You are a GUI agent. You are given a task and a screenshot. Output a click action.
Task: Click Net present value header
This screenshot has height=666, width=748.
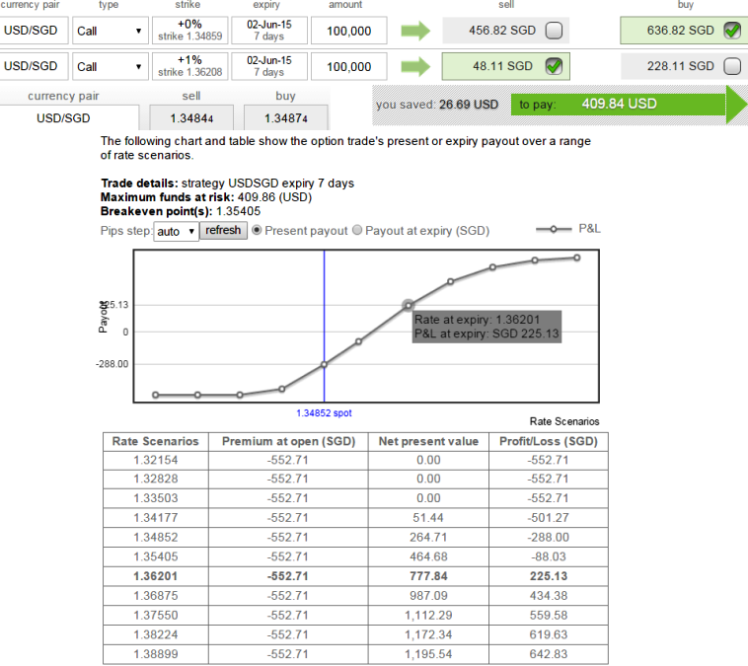point(428,441)
